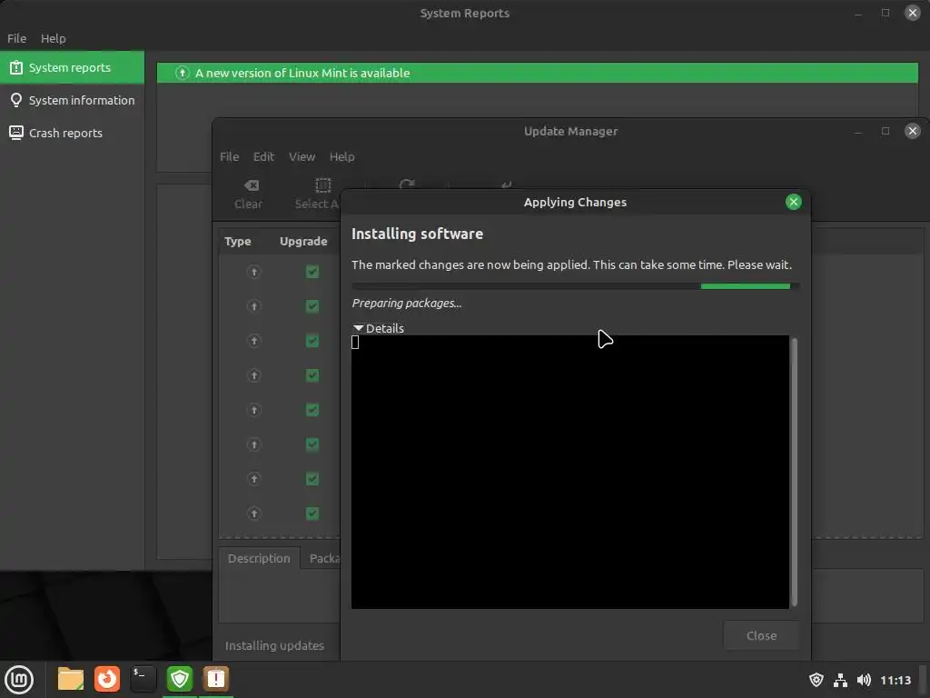Sort updates by Upgrade column header
The image size is (930, 698).
[303, 242]
